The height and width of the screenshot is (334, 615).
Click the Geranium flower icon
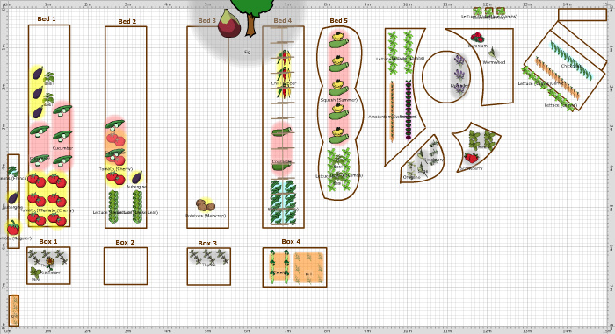[x=477, y=38]
